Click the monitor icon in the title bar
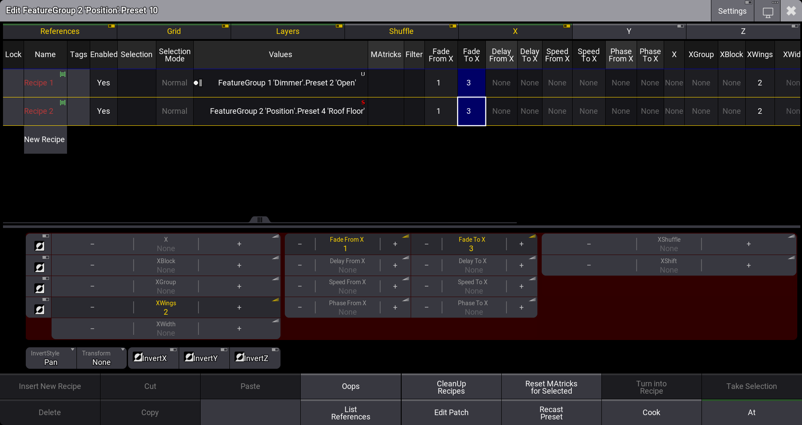The height and width of the screenshot is (425, 802). coord(768,12)
